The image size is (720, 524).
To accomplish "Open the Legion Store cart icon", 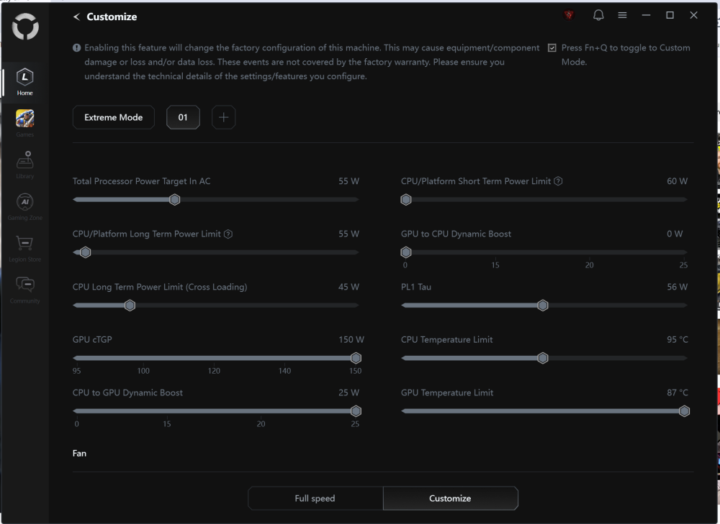I will pos(24,244).
